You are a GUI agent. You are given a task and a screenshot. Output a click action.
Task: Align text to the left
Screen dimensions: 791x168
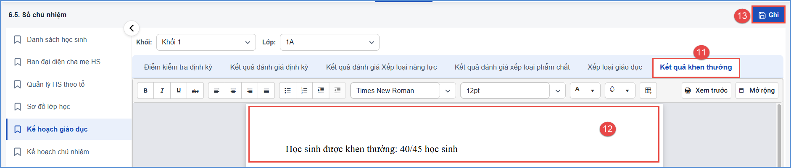pyautogui.click(x=216, y=90)
